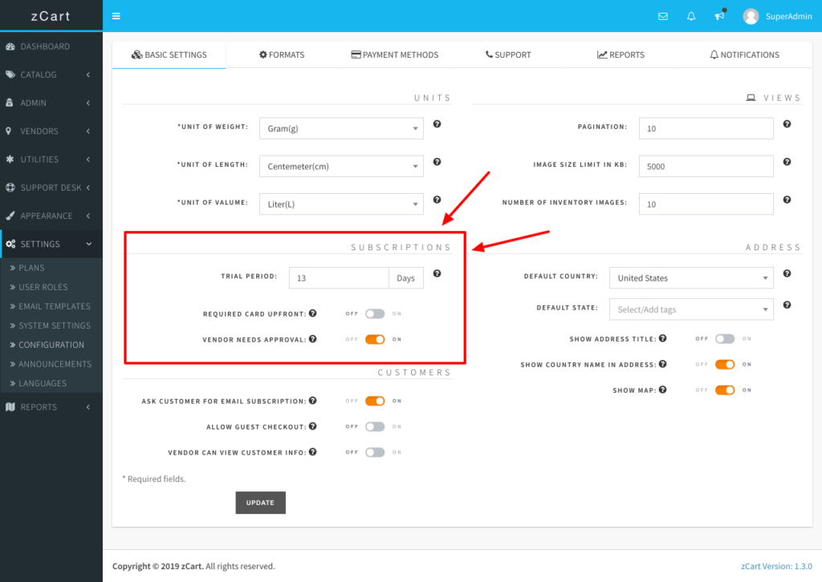This screenshot has height=582, width=822.
Task: Click help icon beside Pagination field
Action: [x=787, y=124]
